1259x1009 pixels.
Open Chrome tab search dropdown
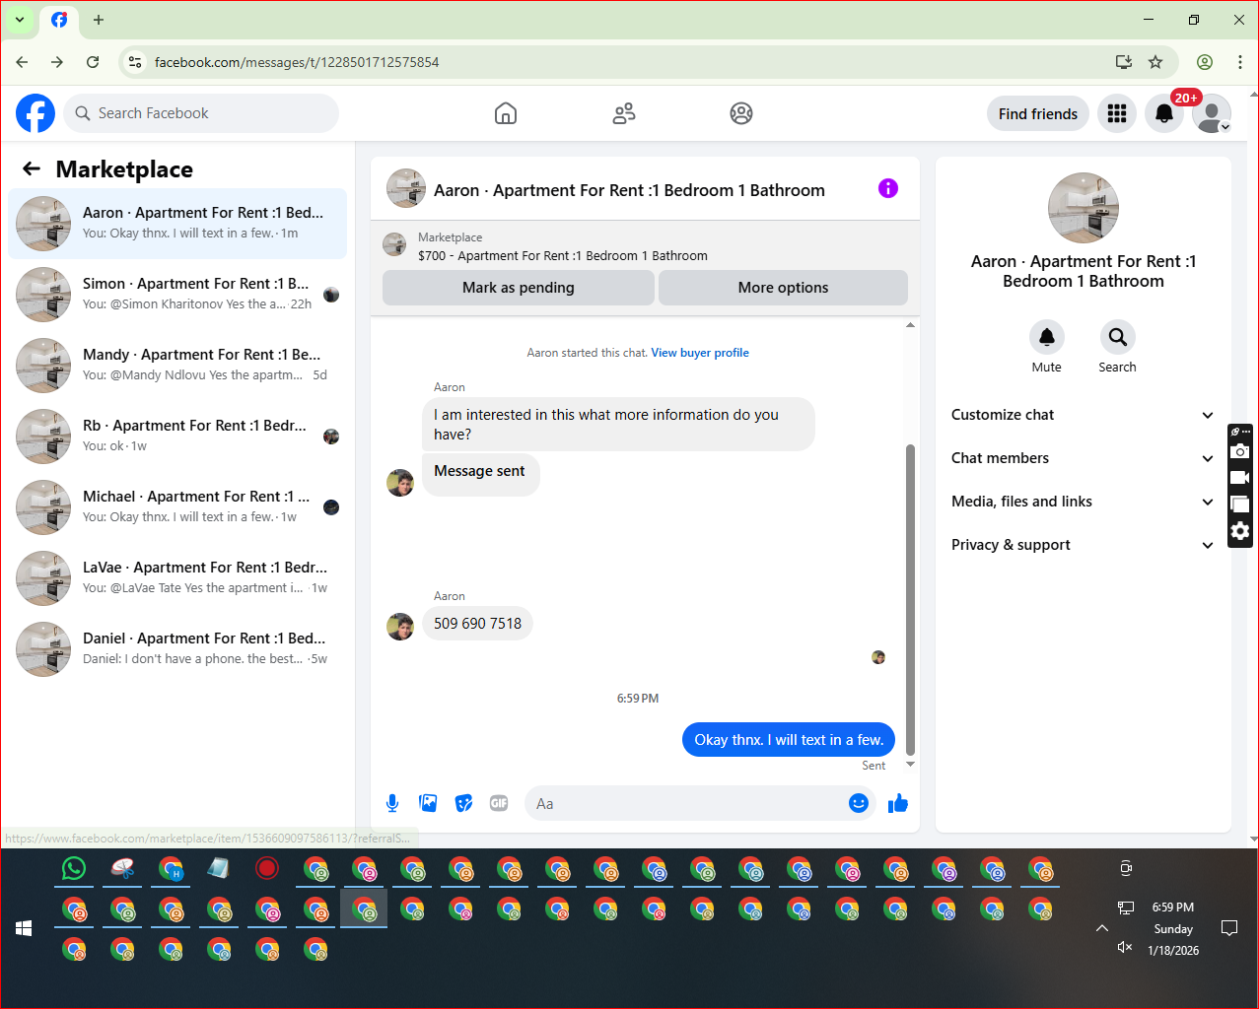pos(20,20)
